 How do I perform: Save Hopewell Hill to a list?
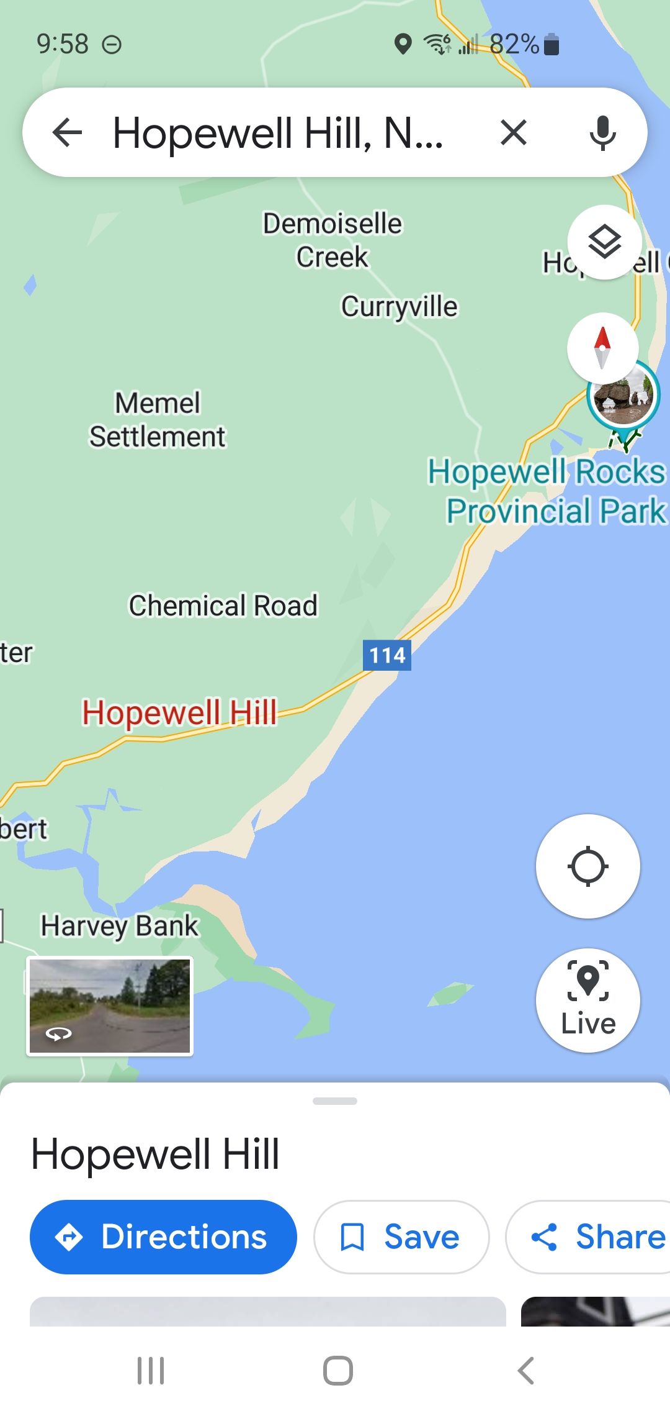point(401,1237)
